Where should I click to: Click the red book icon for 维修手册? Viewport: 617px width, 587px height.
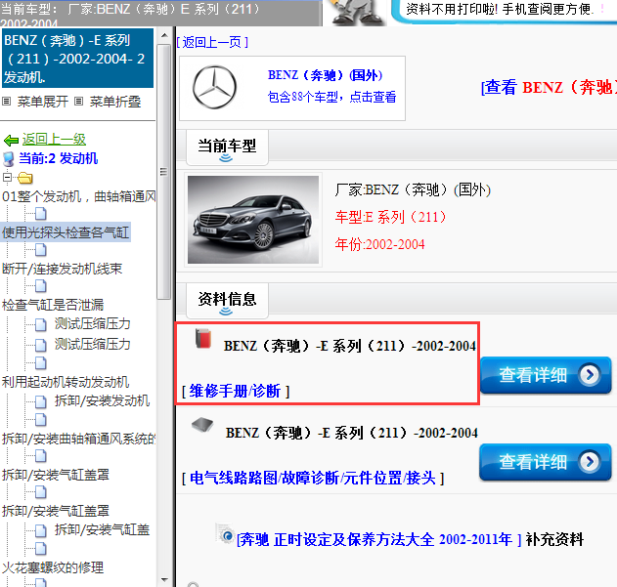pos(203,339)
